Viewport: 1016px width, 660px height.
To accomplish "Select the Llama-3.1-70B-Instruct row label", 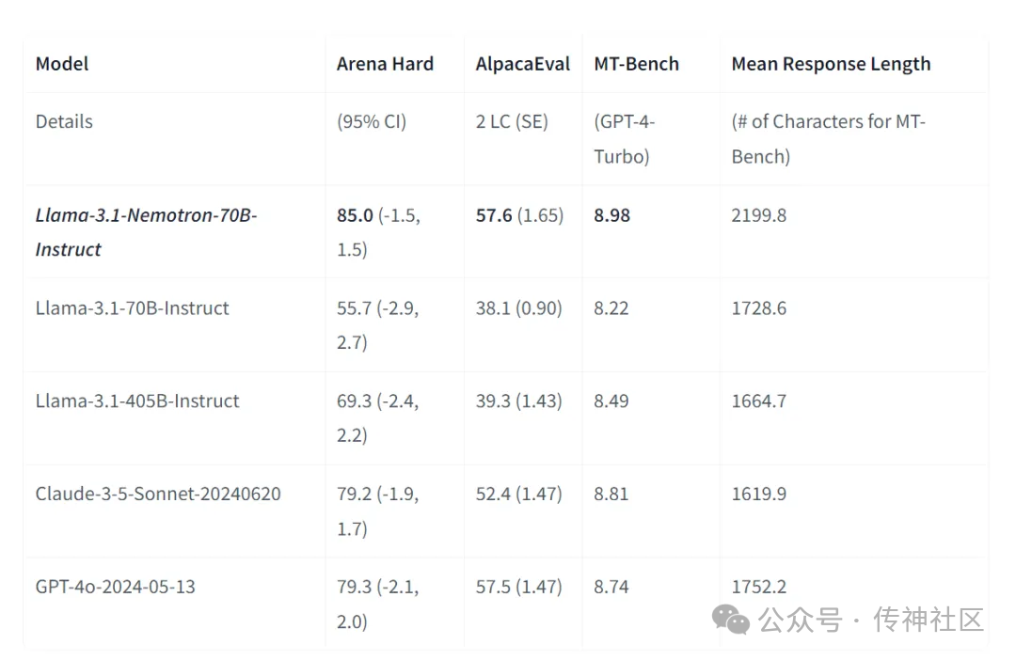I will [x=133, y=307].
